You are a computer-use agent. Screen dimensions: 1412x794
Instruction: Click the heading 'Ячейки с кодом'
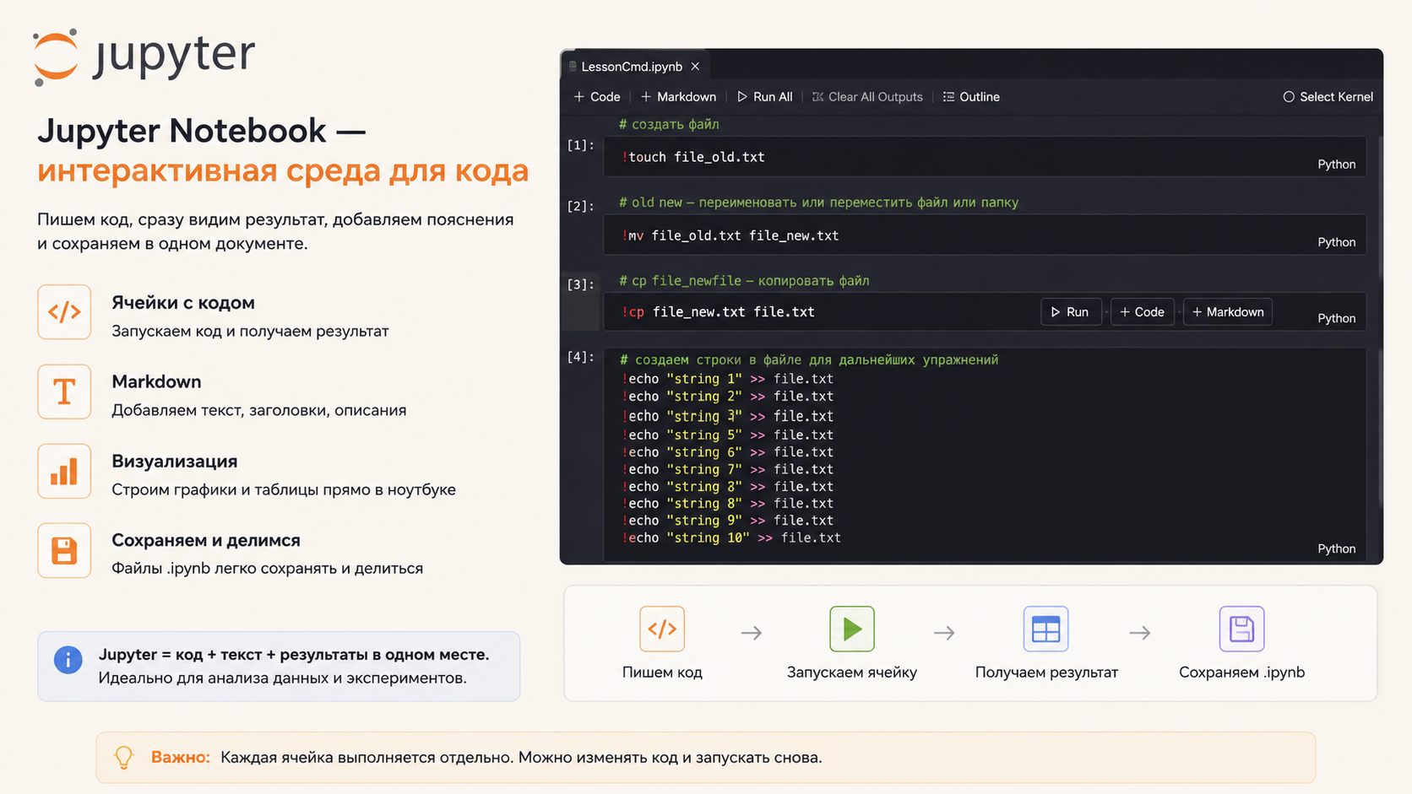[183, 303]
